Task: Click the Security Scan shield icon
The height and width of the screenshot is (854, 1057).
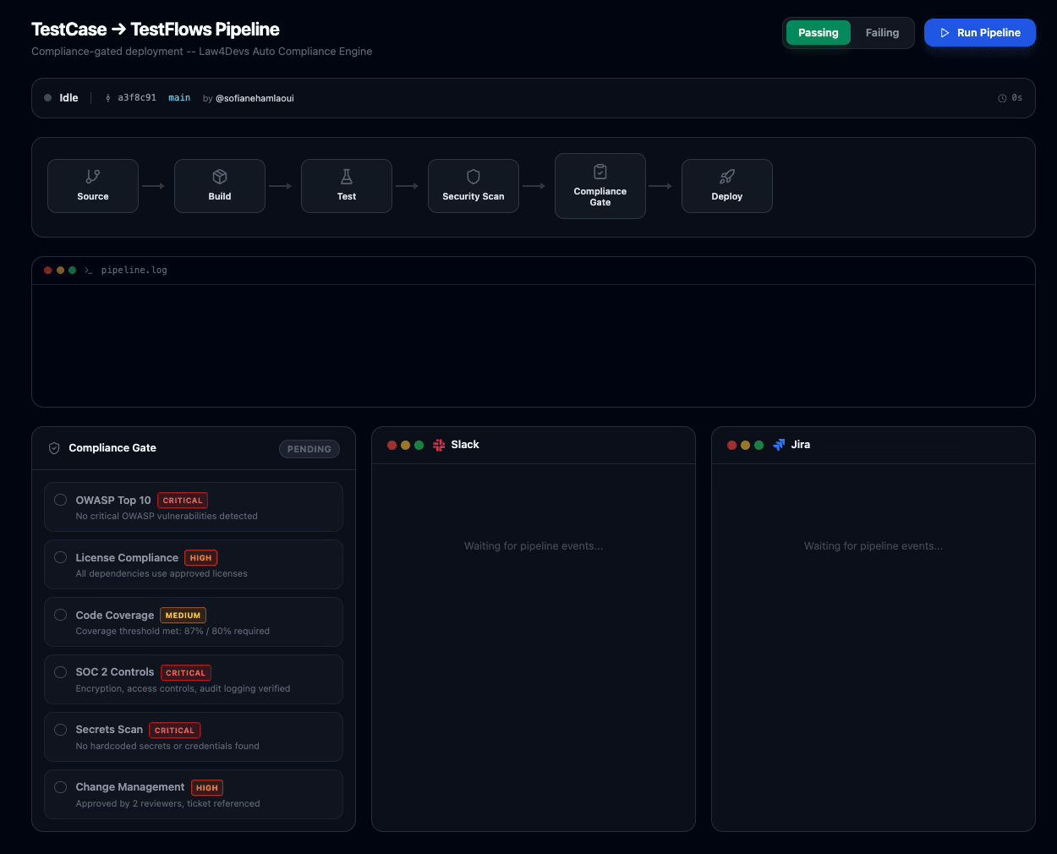Action: [x=474, y=176]
